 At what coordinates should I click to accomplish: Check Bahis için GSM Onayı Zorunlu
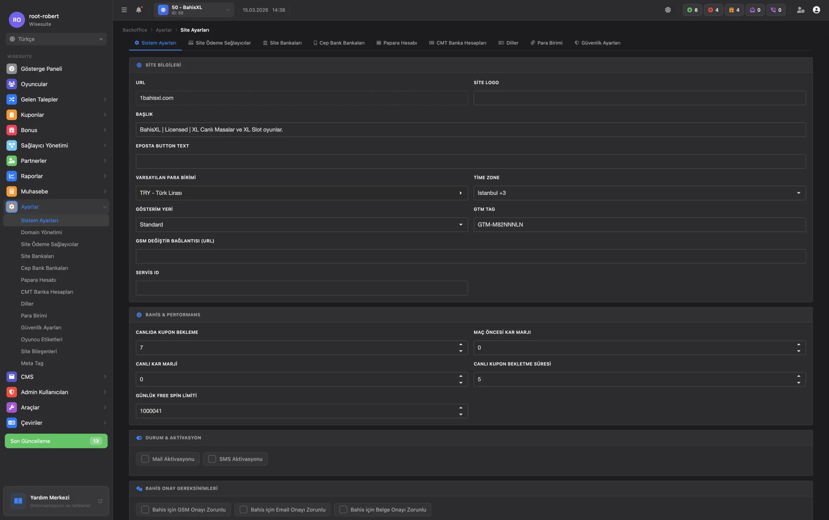[x=145, y=510]
